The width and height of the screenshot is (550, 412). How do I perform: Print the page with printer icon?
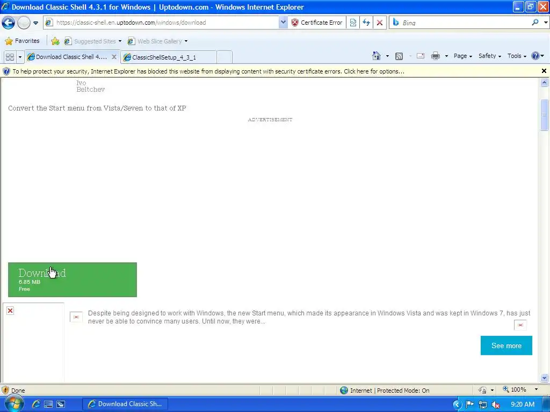[435, 56]
